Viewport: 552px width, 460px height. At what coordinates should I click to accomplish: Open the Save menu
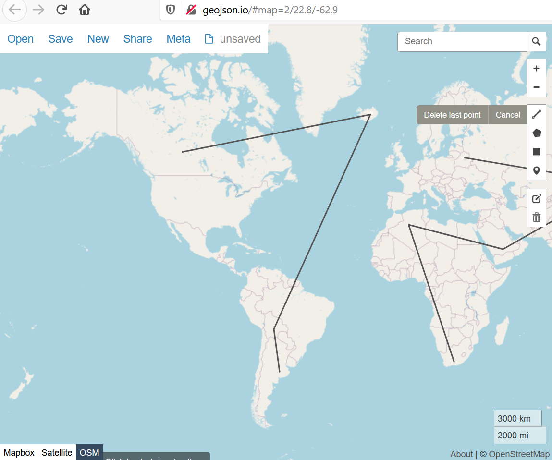pyautogui.click(x=60, y=39)
